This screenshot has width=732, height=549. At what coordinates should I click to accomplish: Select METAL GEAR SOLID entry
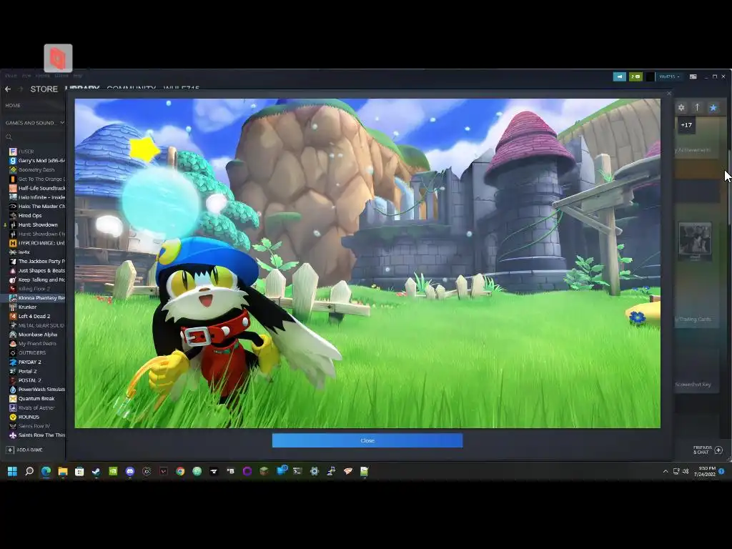tap(37, 325)
